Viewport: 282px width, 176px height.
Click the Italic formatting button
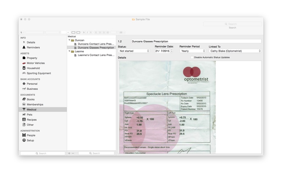[87, 32]
